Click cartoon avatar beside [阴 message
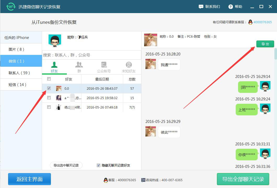The width and height of the screenshot is (277, 188). pos(265,86)
